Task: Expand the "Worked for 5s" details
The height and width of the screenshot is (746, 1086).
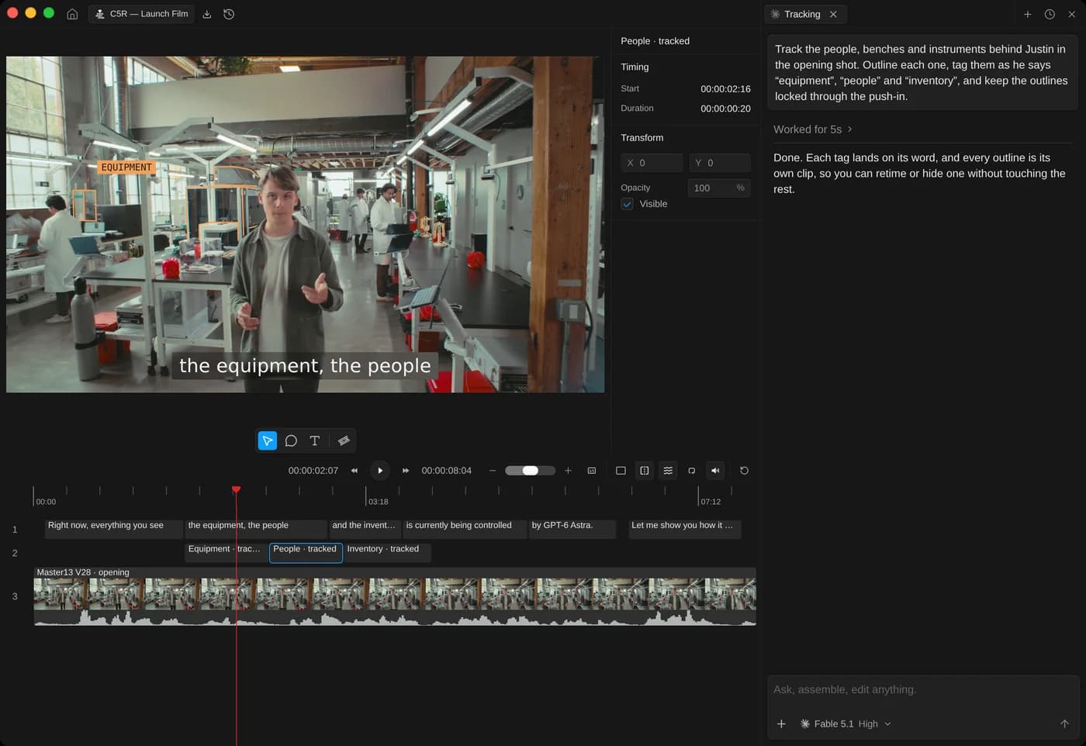Action: coord(813,130)
